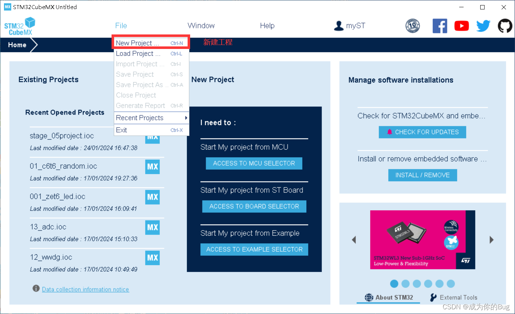Select the second carousel dot

point(406,284)
